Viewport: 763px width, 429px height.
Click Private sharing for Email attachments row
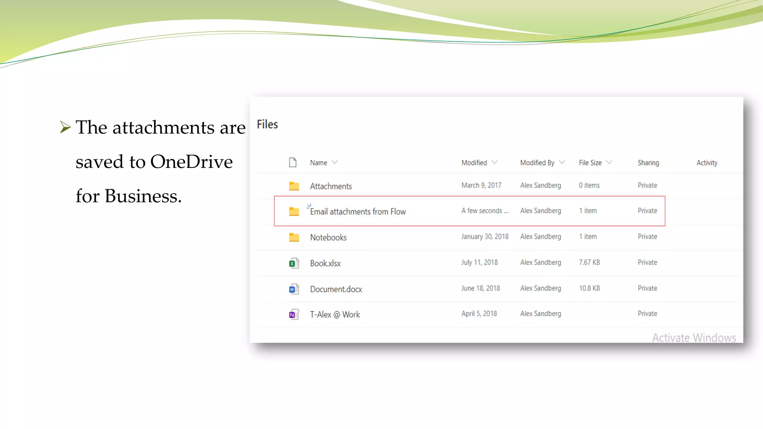pyautogui.click(x=647, y=211)
